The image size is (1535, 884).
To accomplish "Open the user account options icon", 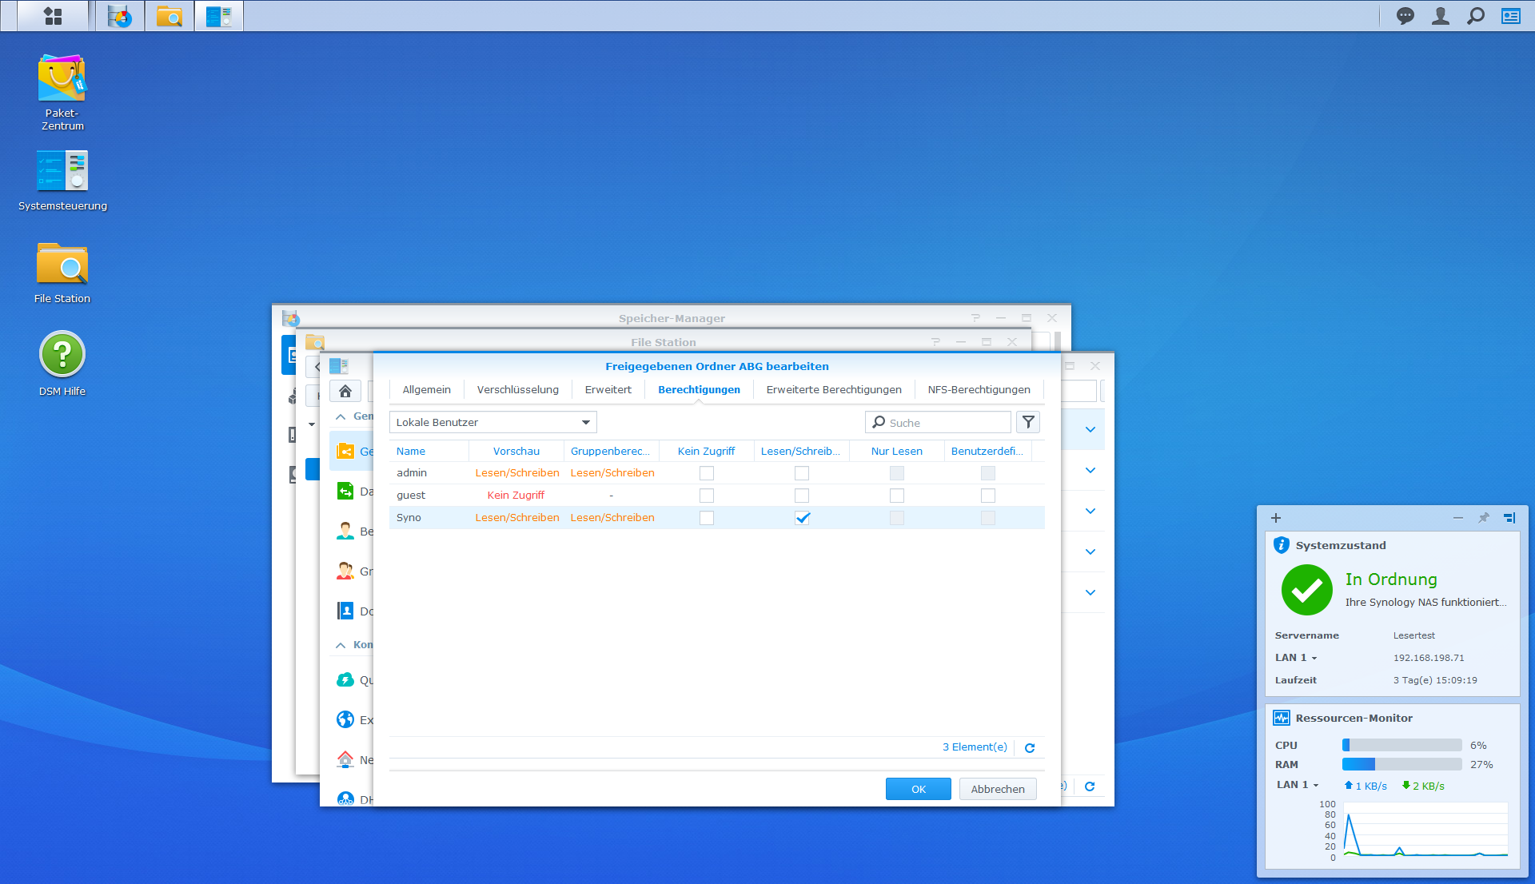I will 1440,16.
